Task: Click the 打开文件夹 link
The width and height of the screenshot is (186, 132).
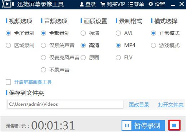Action: click(x=171, y=105)
